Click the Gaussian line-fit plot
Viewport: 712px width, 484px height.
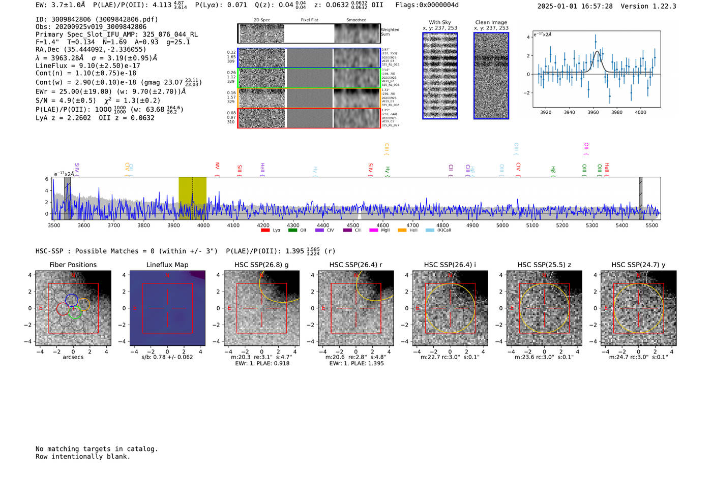[x=597, y=69]
